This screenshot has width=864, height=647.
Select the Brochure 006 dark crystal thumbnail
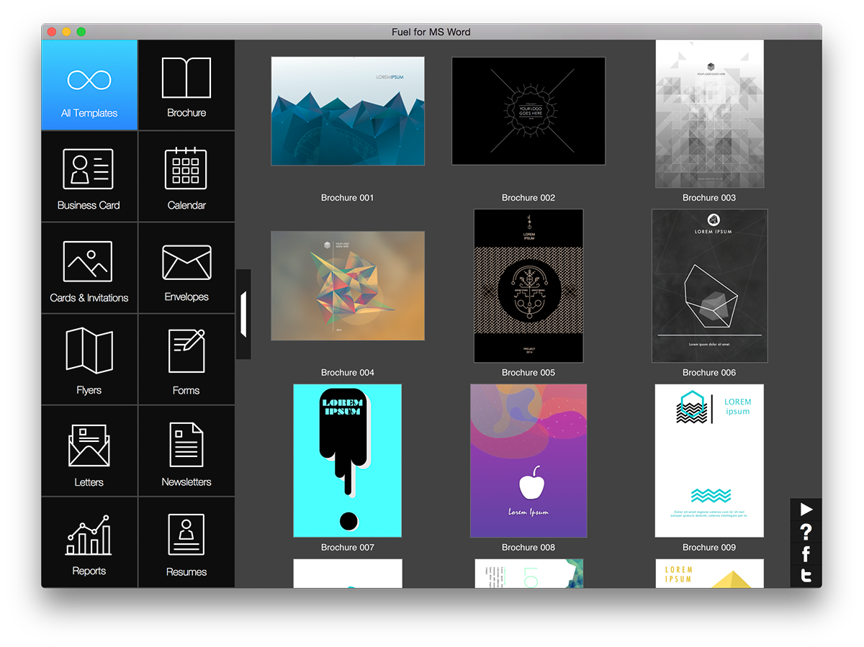tap(709, 286)
